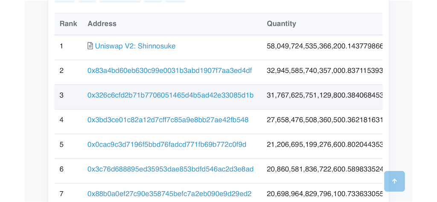The image size is (437, 202).
Task: Select the quantity value starting 58,049,724
Action: click(325, 46)
